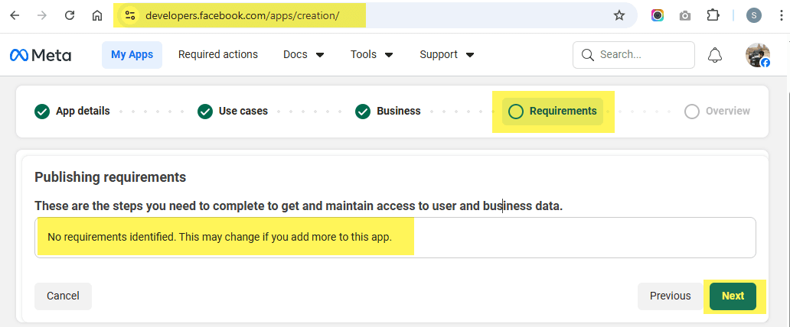Focus the Search input field

[x=633, y=55]
